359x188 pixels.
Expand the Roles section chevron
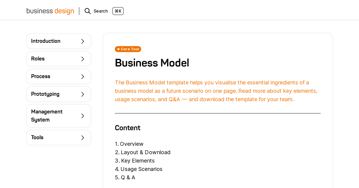tap(83, 59)
